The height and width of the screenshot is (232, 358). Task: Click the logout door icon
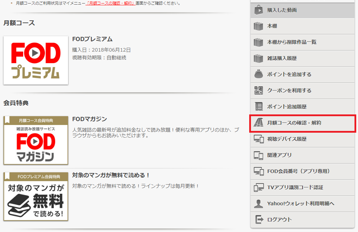(x=259, y=220)
